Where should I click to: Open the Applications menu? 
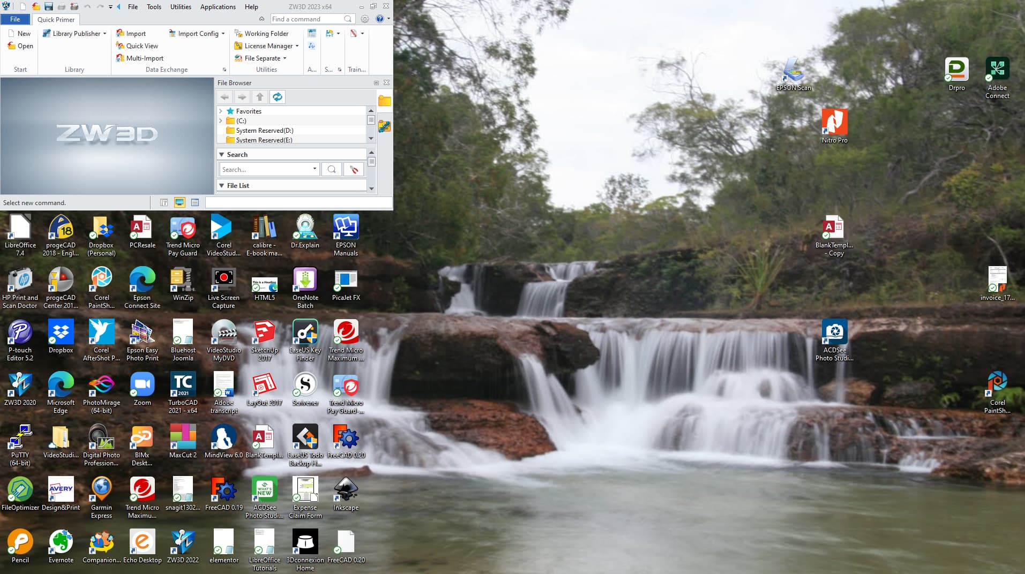[218, 7]
